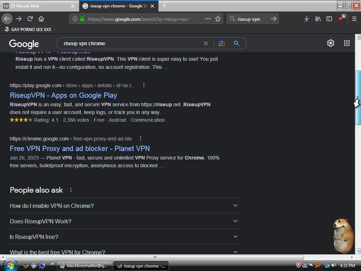Open the blacklivesmatter@q... taskbar window
The width and height of the screenshot is (361, 271).
point(85,266)
